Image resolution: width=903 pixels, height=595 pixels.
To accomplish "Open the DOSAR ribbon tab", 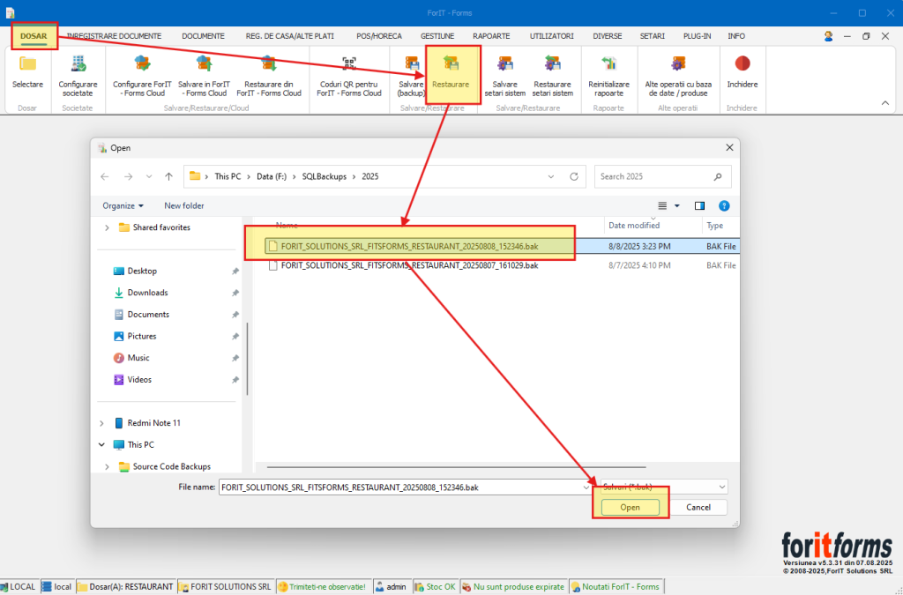I will [34, 36].
